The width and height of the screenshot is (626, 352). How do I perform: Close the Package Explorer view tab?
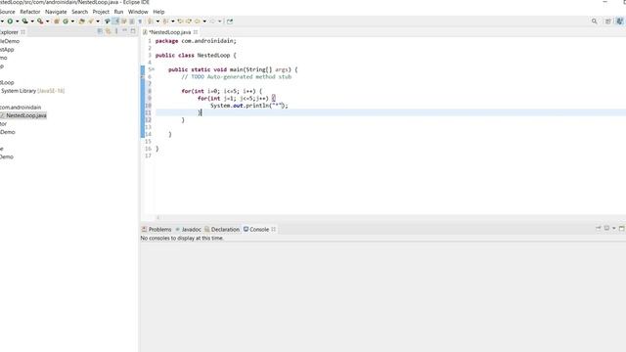[x=22, y=32]
